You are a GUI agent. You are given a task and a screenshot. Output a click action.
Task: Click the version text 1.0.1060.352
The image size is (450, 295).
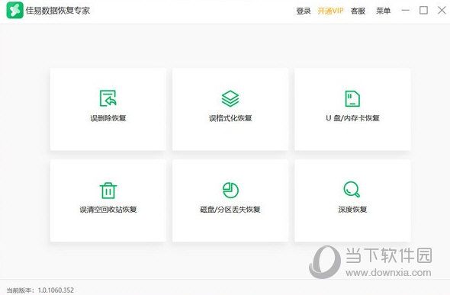[56, 290]
